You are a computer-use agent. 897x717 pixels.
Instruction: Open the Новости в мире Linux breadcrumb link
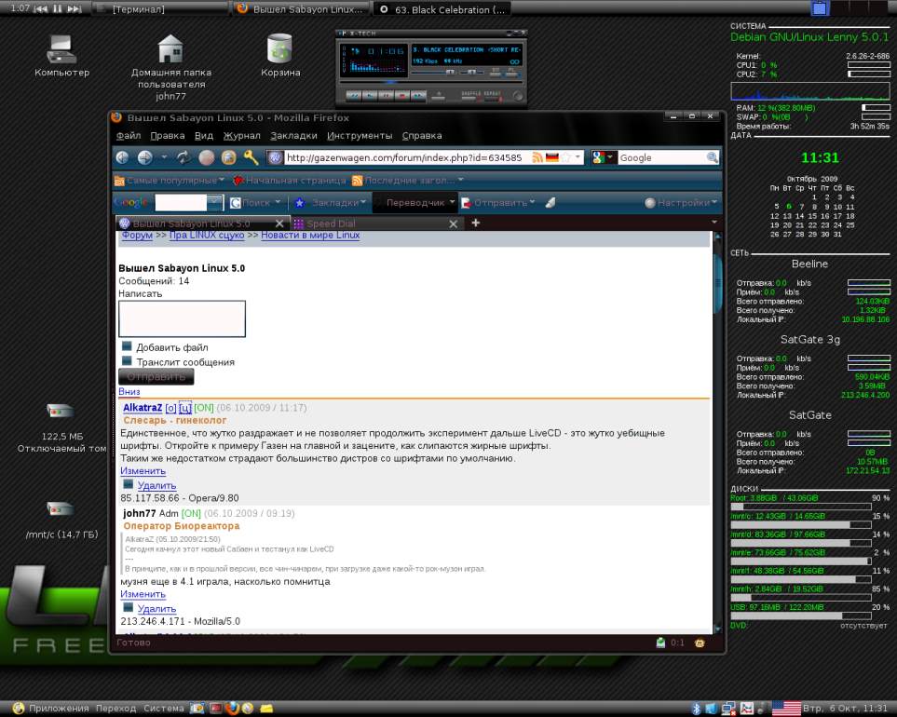[310, 235]
